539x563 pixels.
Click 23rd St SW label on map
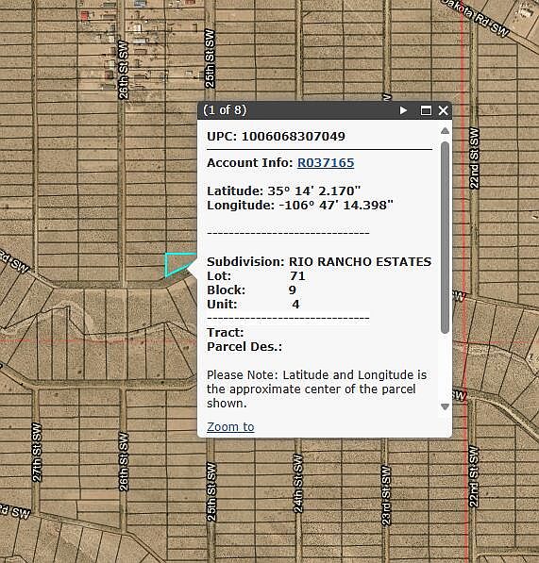click(385, 495)
